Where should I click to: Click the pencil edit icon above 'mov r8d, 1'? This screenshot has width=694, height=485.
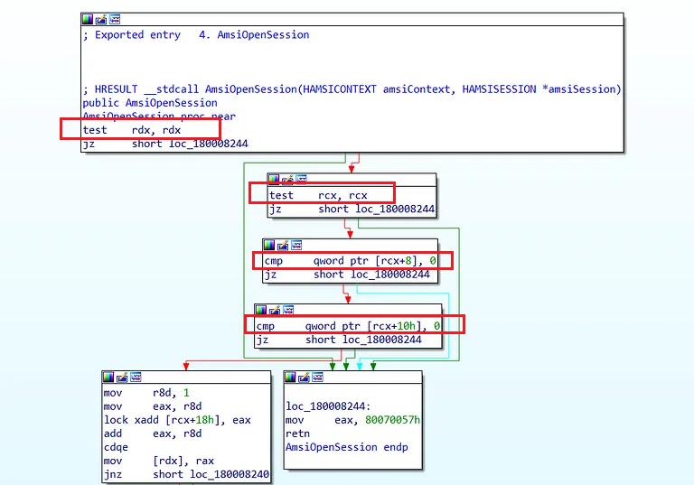point(122,377)
